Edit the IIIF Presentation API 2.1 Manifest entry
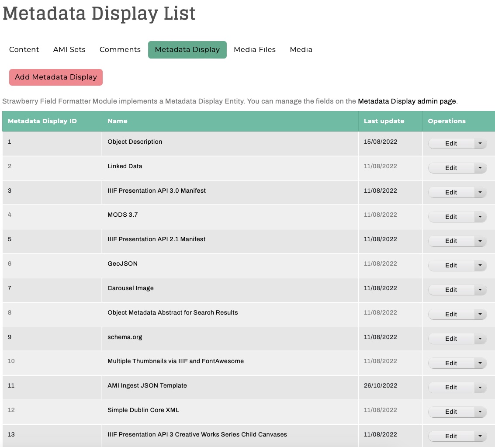This screenshot has width=495, height=447. [451, 241]
